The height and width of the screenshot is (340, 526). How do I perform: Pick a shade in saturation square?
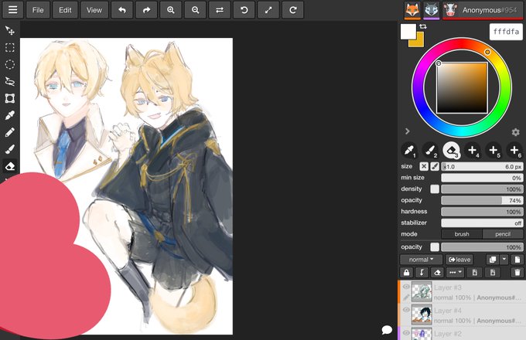tap(462, 88)
